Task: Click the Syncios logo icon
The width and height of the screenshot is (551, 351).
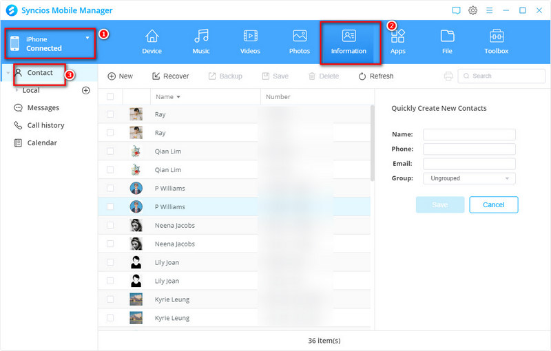Action: pos(12,10)
